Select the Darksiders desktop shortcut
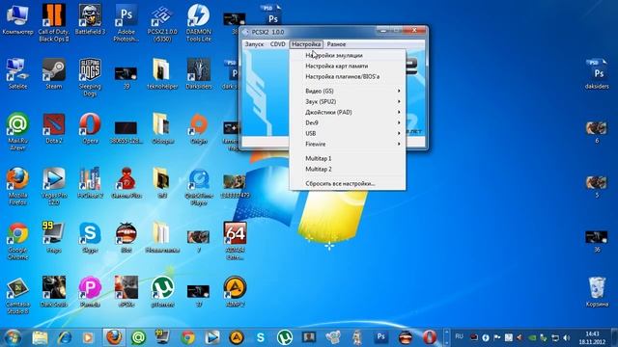This screenshot has width=618, height=347. click(199, 74)
